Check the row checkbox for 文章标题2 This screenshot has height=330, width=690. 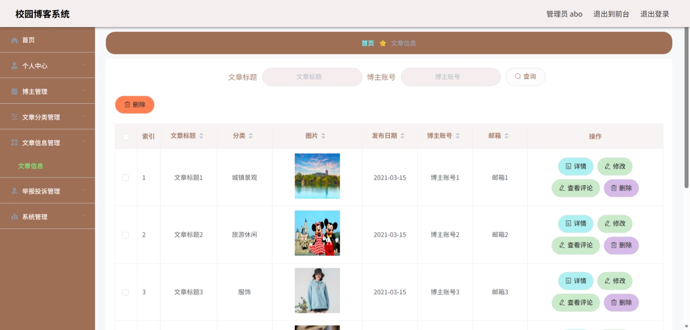click(125, 235)
